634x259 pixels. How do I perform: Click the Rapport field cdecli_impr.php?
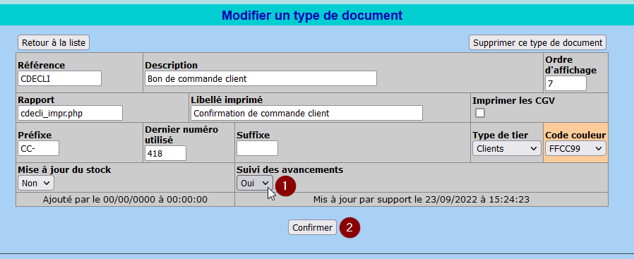click(x=70, y=113)
